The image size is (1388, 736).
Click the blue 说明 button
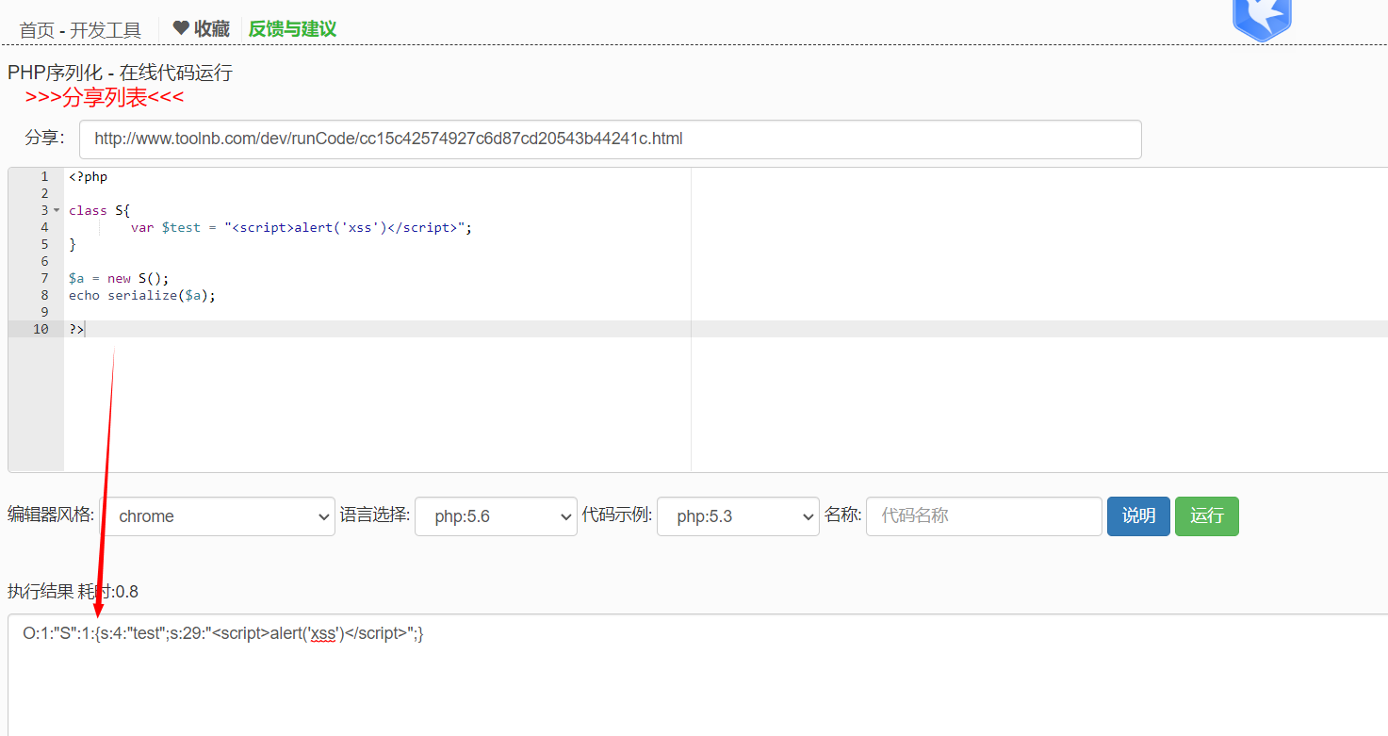pos(1138,516)
